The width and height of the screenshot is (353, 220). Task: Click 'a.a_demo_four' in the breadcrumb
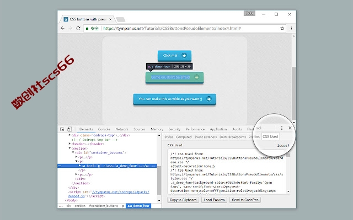[138, 206]
